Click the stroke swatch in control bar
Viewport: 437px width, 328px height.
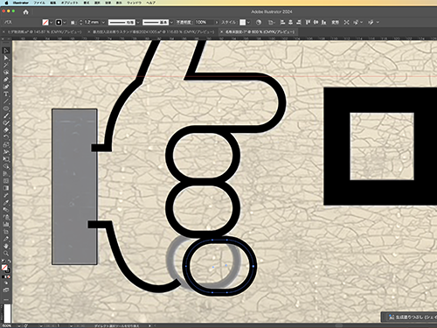tap(59, 22)
